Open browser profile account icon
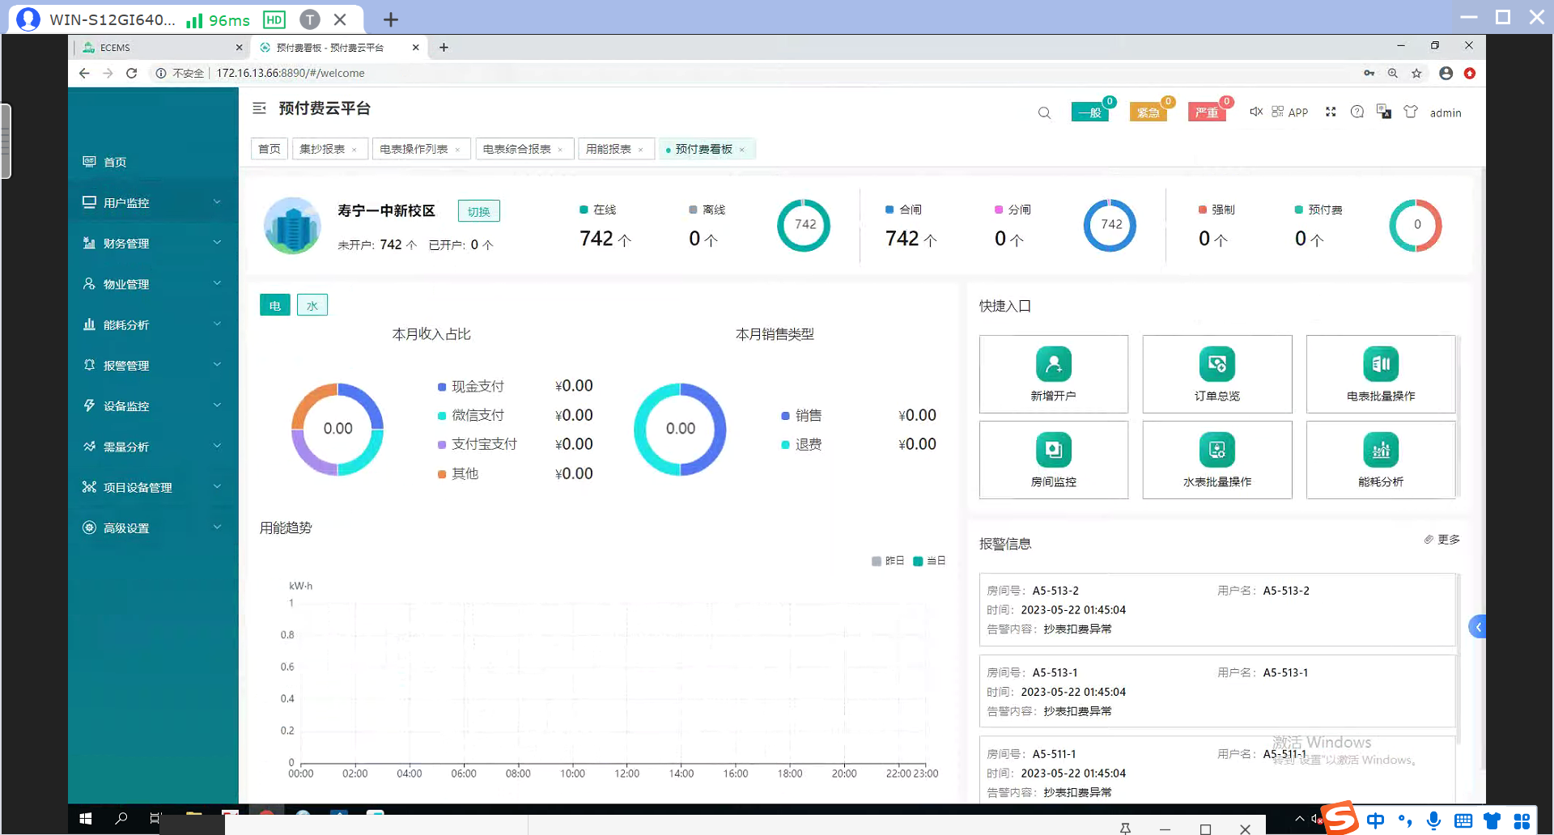This screenshot has width=1554, height=835. point(1446,73)
